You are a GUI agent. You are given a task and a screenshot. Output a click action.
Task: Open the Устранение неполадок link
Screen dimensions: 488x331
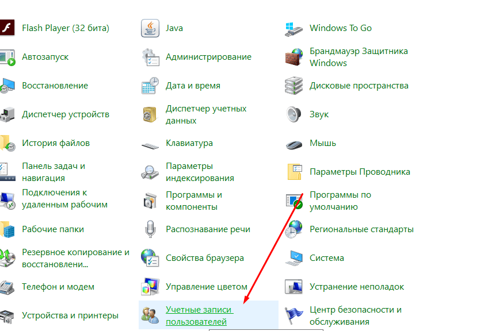357,287
